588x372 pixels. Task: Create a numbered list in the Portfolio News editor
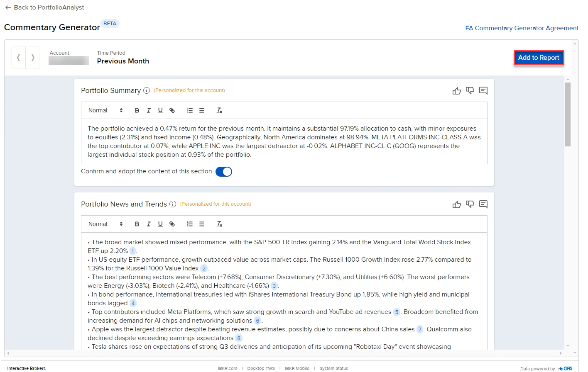click(x=190, y=224)
